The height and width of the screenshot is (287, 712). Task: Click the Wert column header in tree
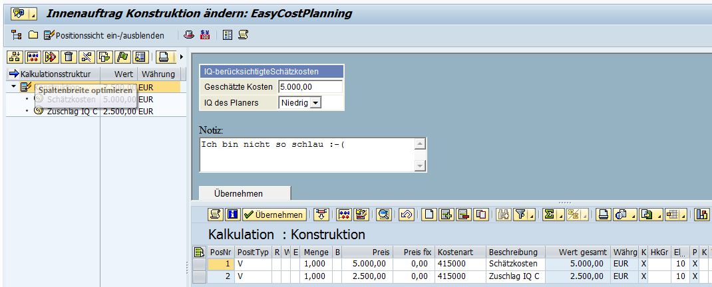click(118, 74)
